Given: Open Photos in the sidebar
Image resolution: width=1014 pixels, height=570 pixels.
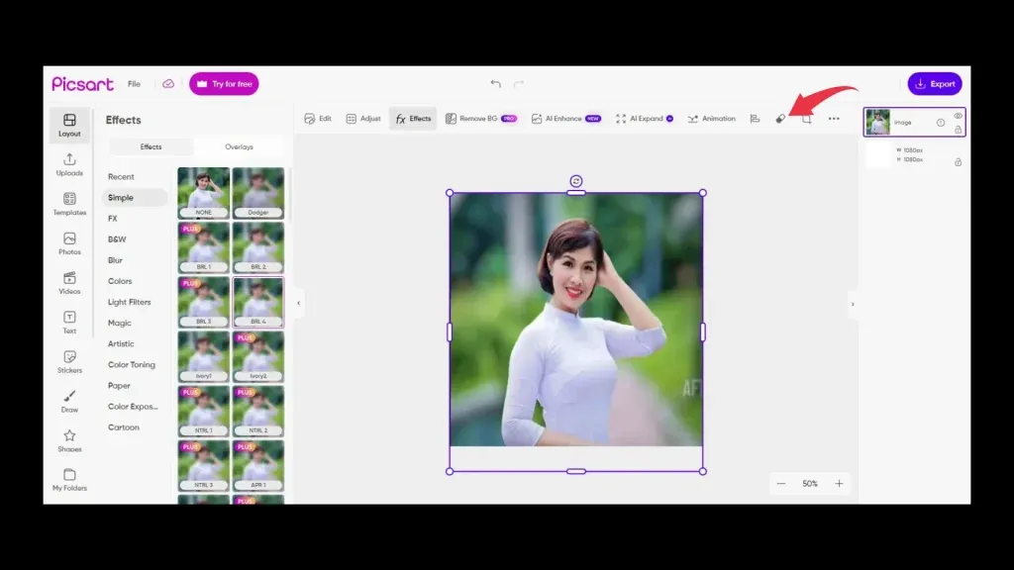Looking at the screenshot, I should [69, 243].
